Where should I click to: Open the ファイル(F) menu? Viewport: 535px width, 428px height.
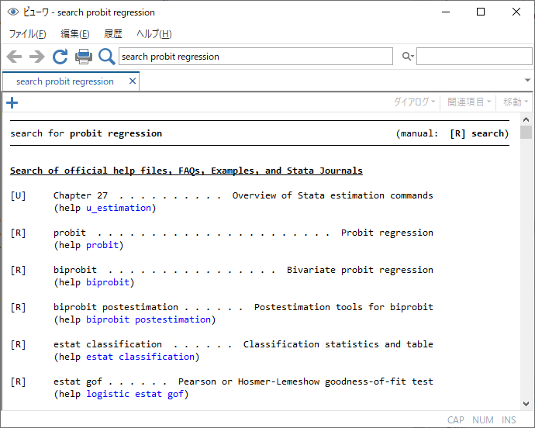coord(27,34)
